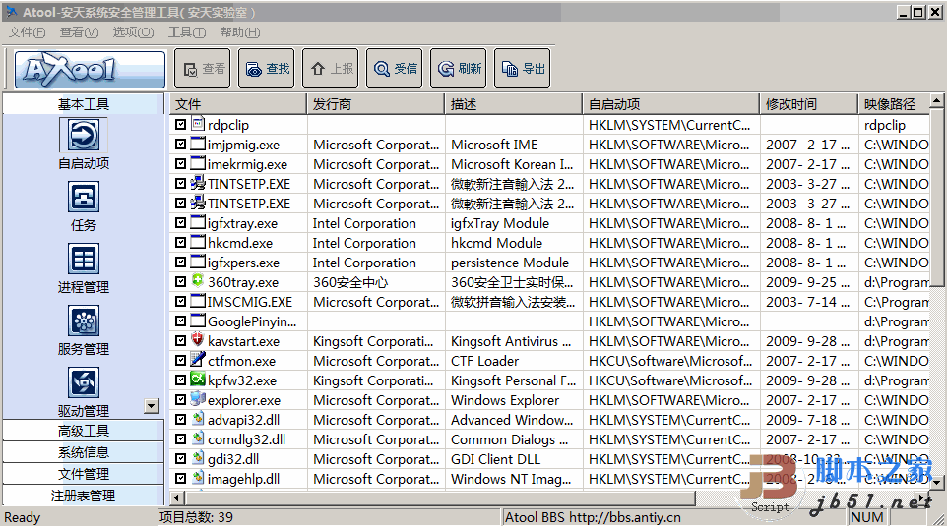Open the 查看(V) menu

coord(79,32)
